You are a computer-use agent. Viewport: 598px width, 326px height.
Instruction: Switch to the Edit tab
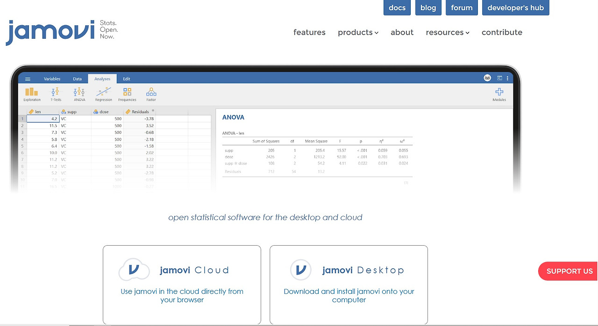point(127,79)
